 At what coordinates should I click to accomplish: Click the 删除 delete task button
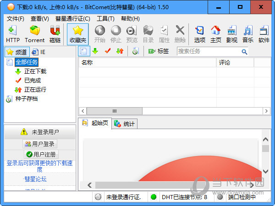(x=180, y=34)
